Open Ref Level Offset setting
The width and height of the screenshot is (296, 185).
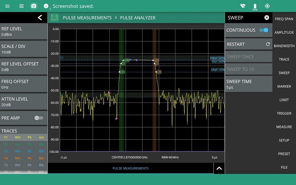24,66
